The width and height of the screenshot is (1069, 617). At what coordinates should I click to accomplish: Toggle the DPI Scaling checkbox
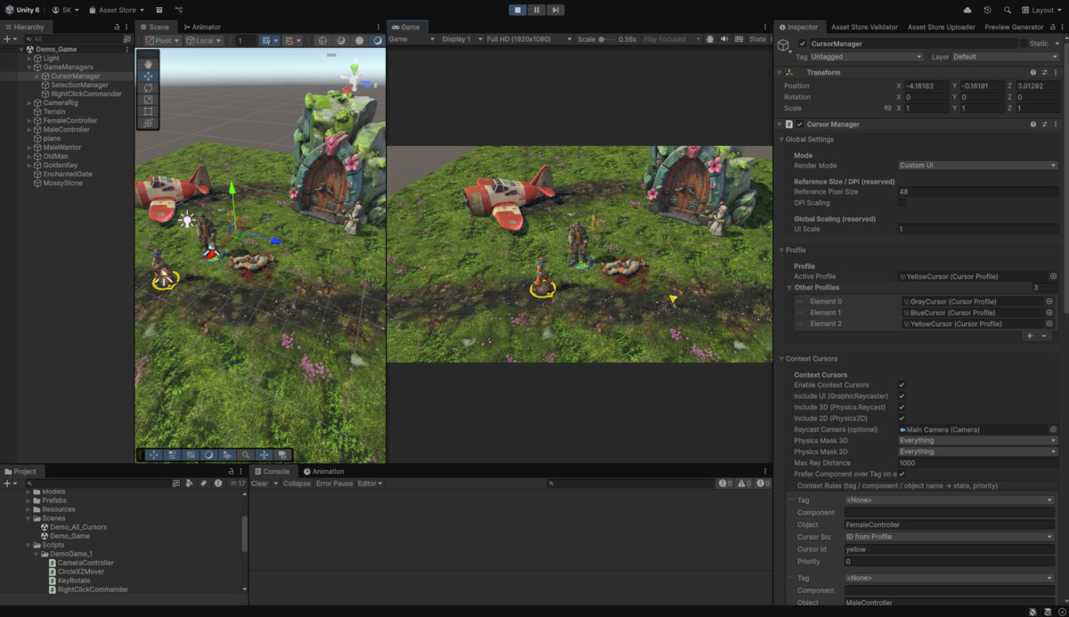pyautogui.click(x=902, y=203)
